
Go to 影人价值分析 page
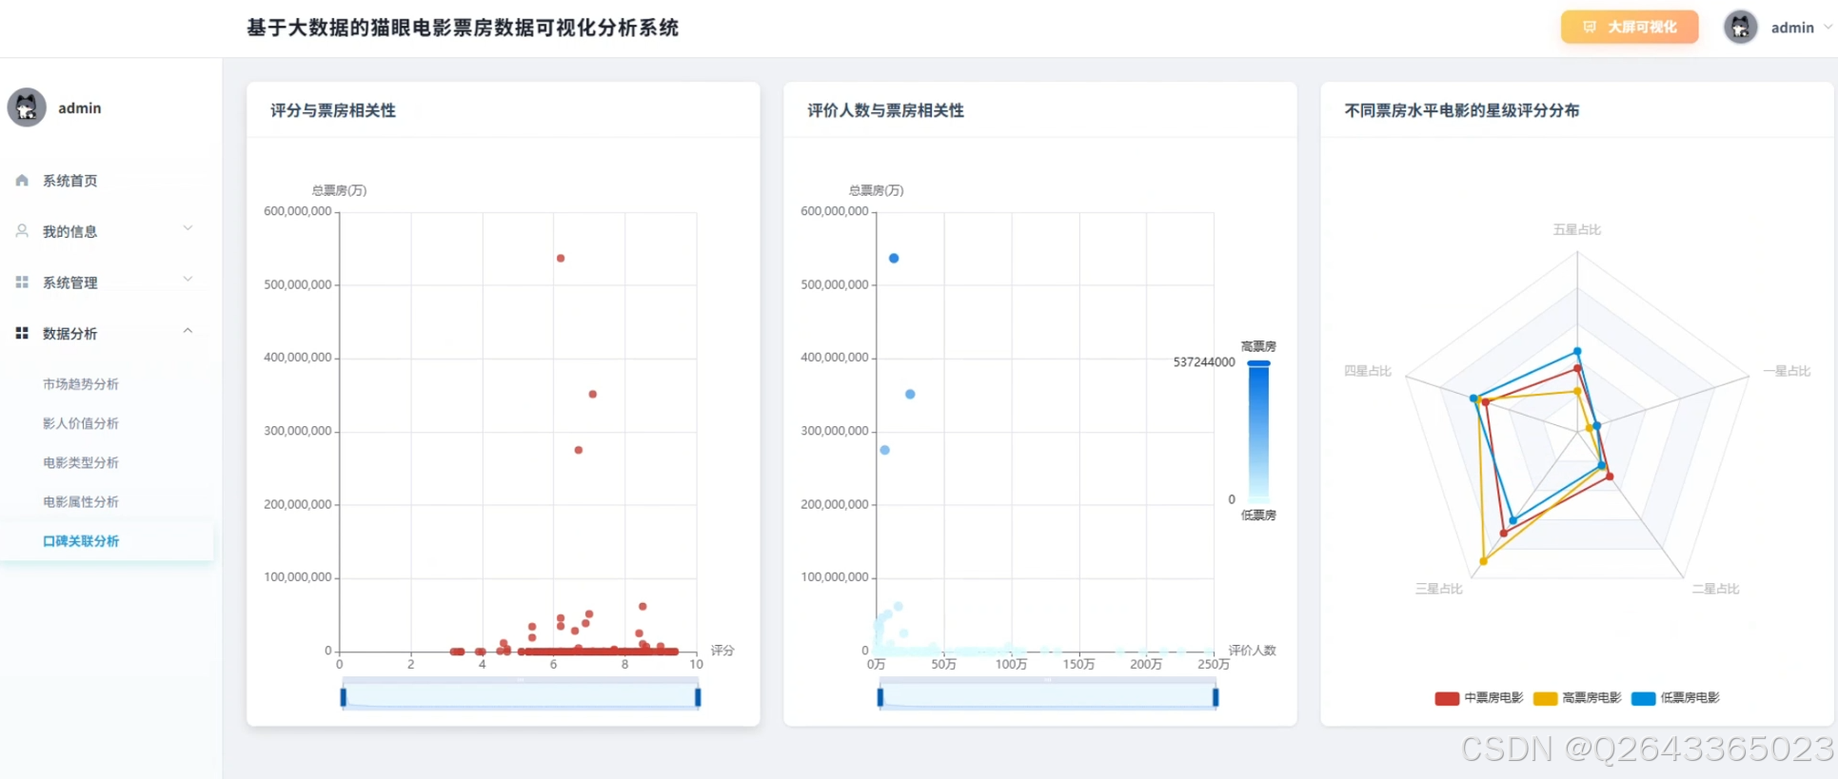81,423
